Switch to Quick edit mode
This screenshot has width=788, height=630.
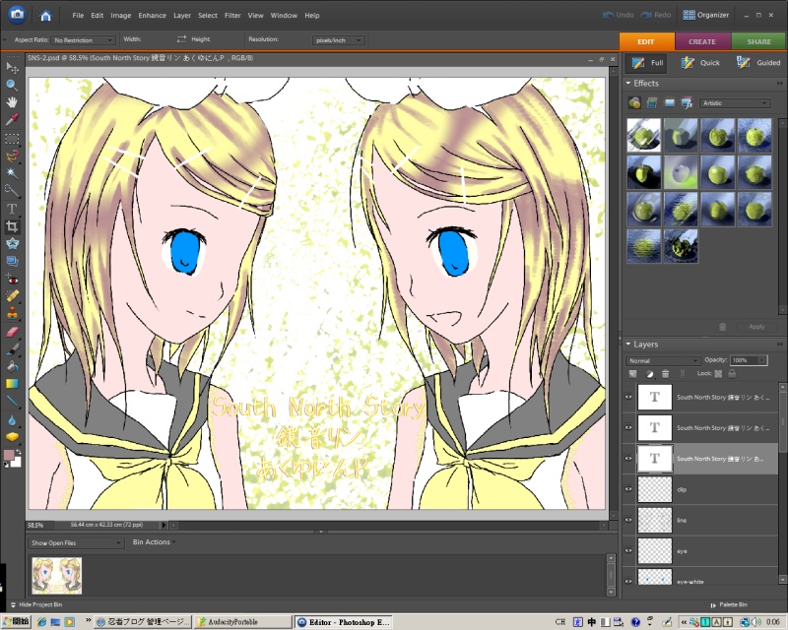[x=701, y=62]
